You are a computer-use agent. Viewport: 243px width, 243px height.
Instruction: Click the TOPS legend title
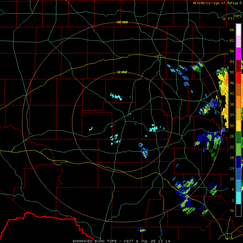pos(237,16)
